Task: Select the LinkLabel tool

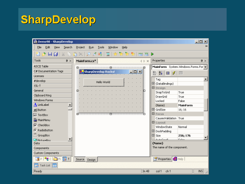Action: click(41, 105)
